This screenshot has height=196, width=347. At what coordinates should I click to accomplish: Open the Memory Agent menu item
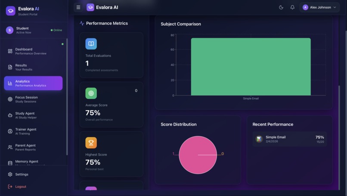coord(33,162)
